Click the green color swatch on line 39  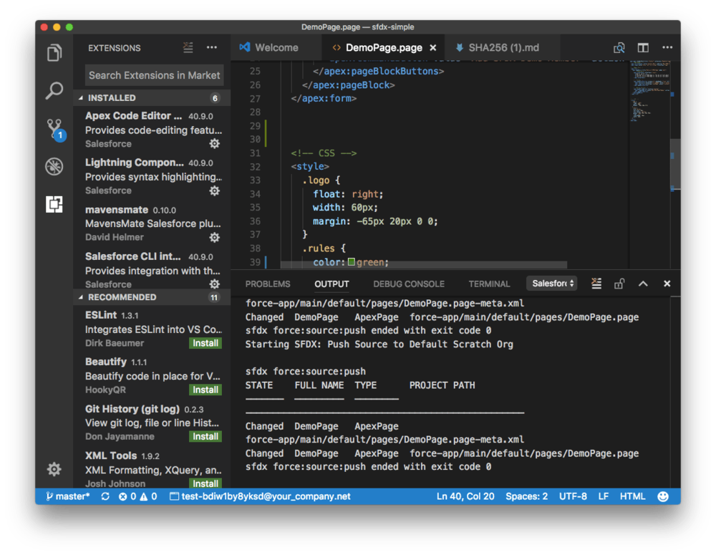352,262
